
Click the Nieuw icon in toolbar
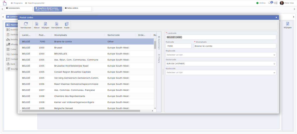[x=37, y=24]
